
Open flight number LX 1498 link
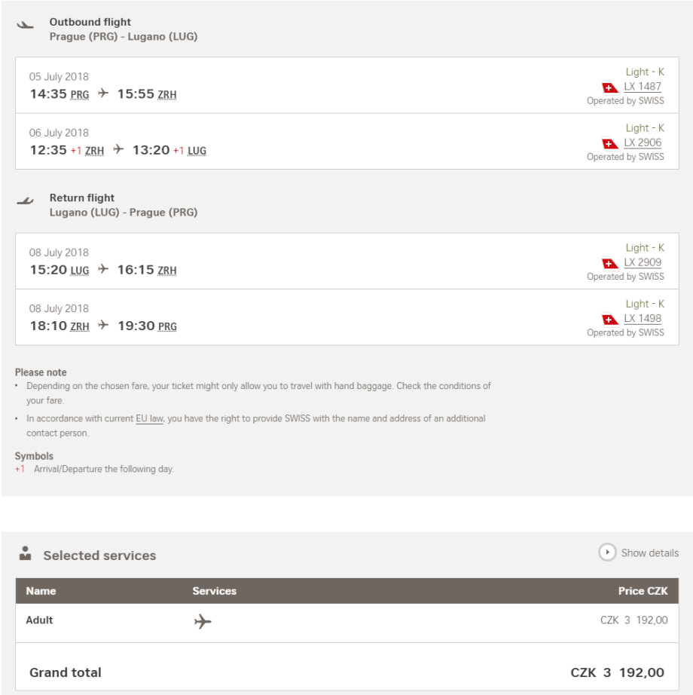643,318
